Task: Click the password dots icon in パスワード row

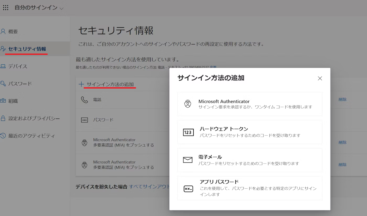Action: pos(84,120)
